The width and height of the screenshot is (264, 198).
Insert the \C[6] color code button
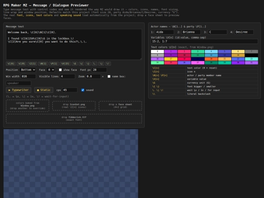point(11,64)
